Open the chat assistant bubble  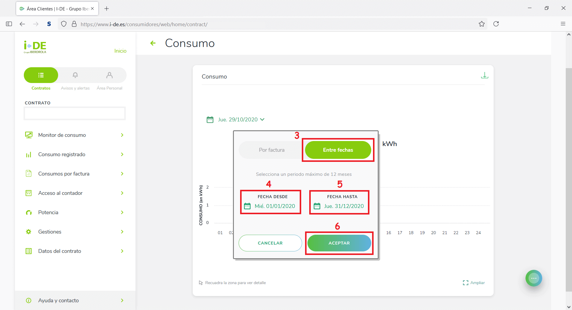[534, 278]
